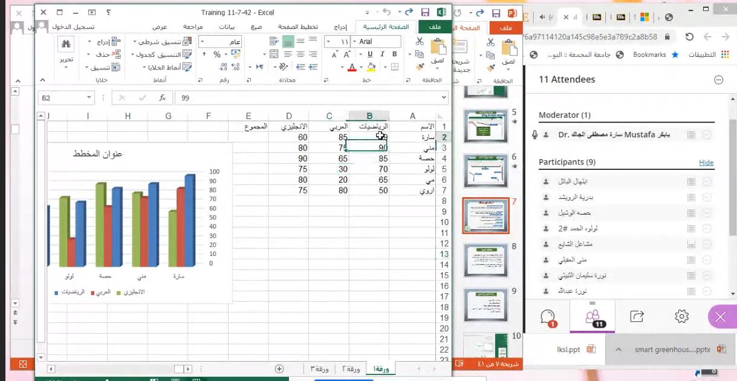Screen dimensions: 737x381
Task: Switch to بيانات Data tab
Action: coord(227,27)
